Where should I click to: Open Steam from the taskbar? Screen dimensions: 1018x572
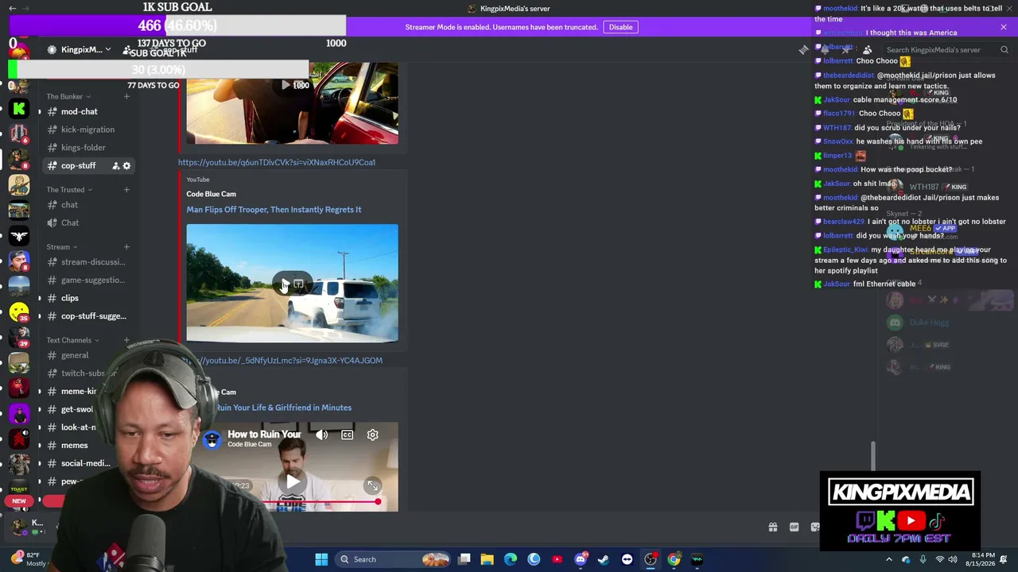[604, 559]
